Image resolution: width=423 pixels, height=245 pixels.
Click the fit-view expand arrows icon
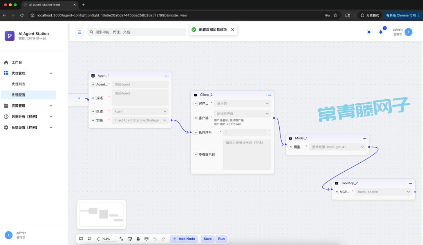click(x=121, y=239)
